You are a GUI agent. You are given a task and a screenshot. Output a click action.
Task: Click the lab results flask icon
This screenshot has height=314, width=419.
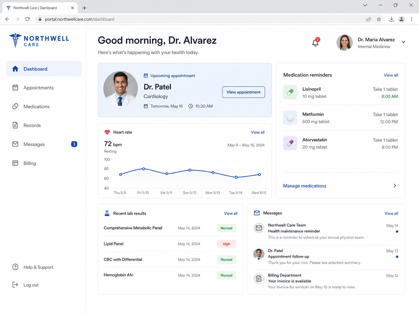point(107,213)
